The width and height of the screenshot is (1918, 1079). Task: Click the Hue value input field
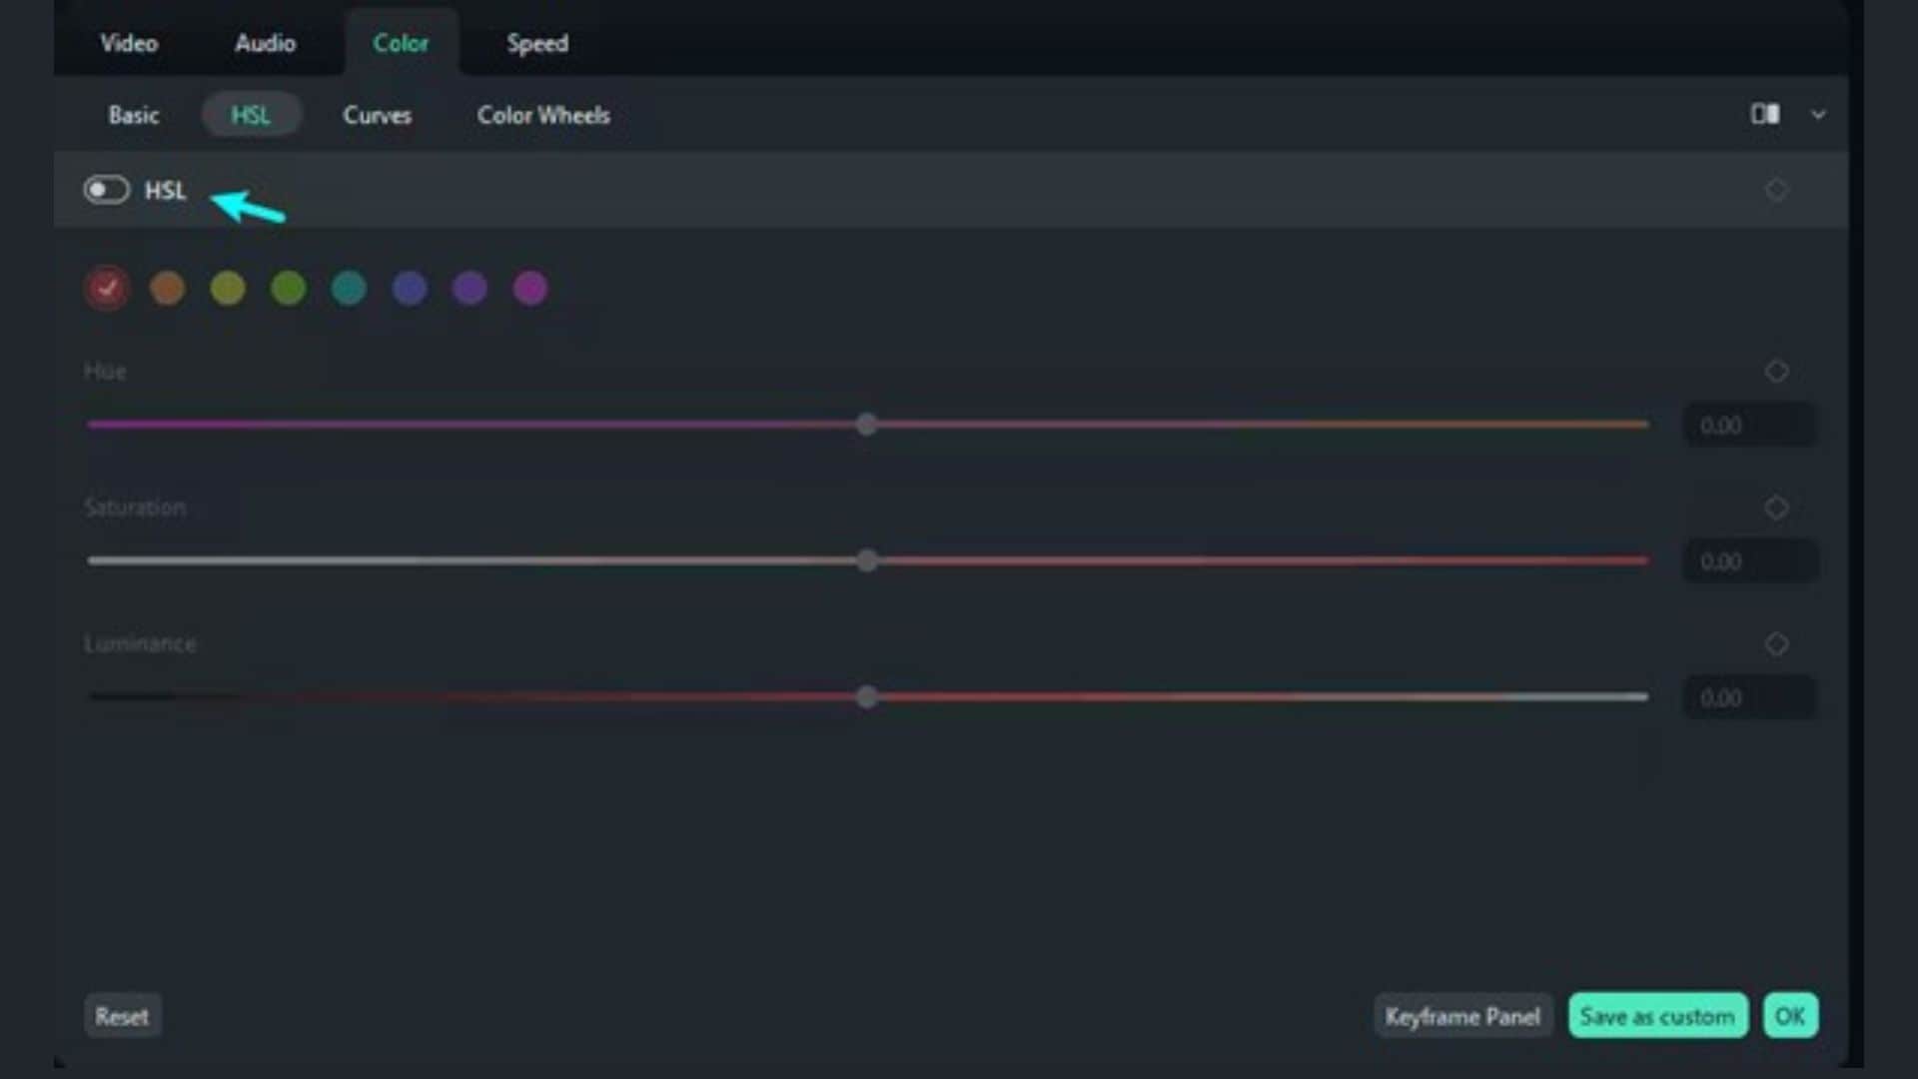pos(1750,426)
